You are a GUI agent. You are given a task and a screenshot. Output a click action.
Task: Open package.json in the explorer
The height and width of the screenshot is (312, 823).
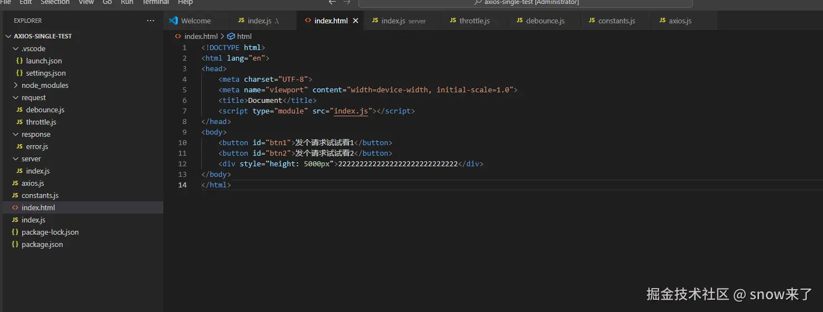42,244
